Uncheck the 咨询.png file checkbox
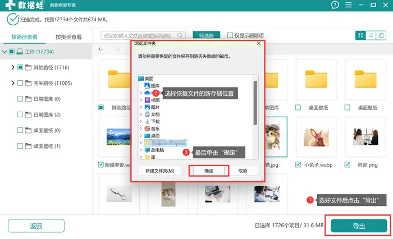393x239 pixels. (347, 164)
